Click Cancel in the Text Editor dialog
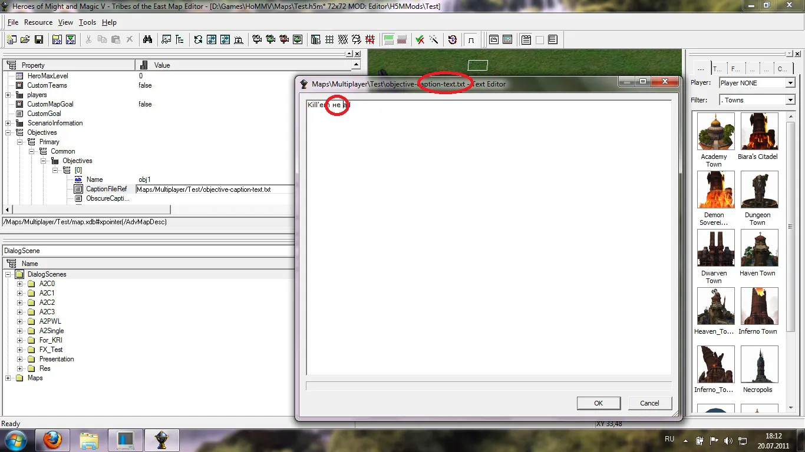This screenshot has width=805, height=452. [x=649, y=403]
